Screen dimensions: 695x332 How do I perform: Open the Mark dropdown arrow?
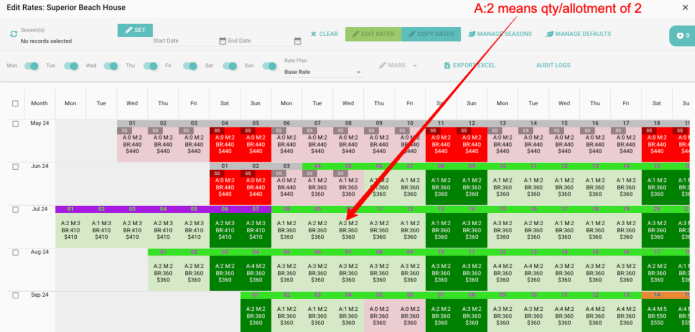(x=415, y=65)
